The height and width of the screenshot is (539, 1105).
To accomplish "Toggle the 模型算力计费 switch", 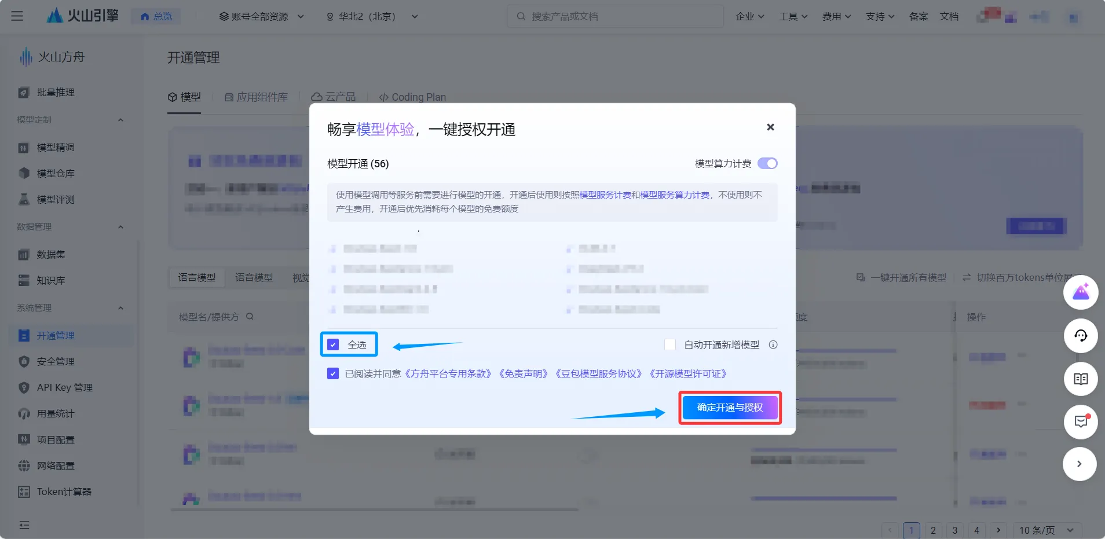I will point(767,163).
